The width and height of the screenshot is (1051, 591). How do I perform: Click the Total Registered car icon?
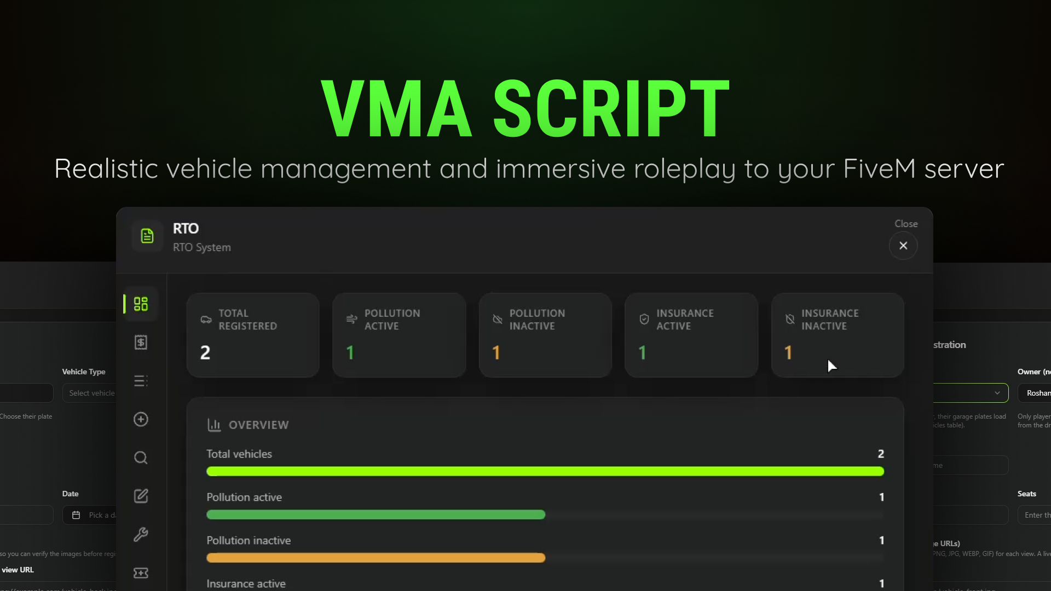206,319
